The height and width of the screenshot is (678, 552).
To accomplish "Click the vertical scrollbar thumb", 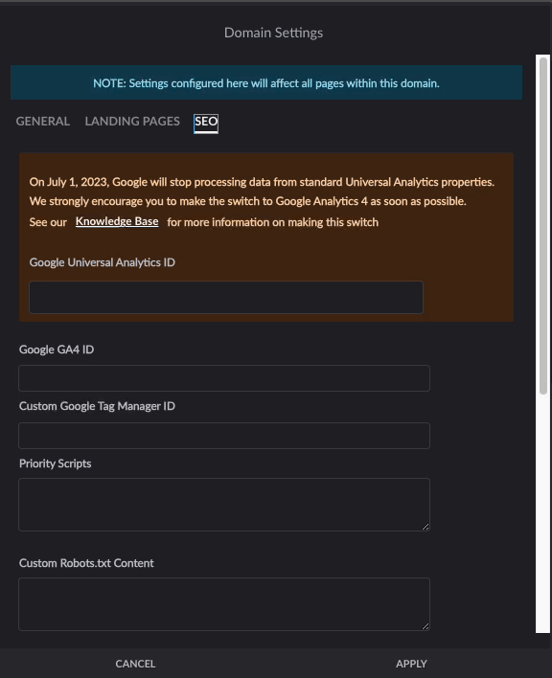I will tap(543, 226).
